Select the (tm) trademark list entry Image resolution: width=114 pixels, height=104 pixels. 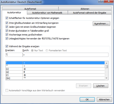tap(55, 78)
